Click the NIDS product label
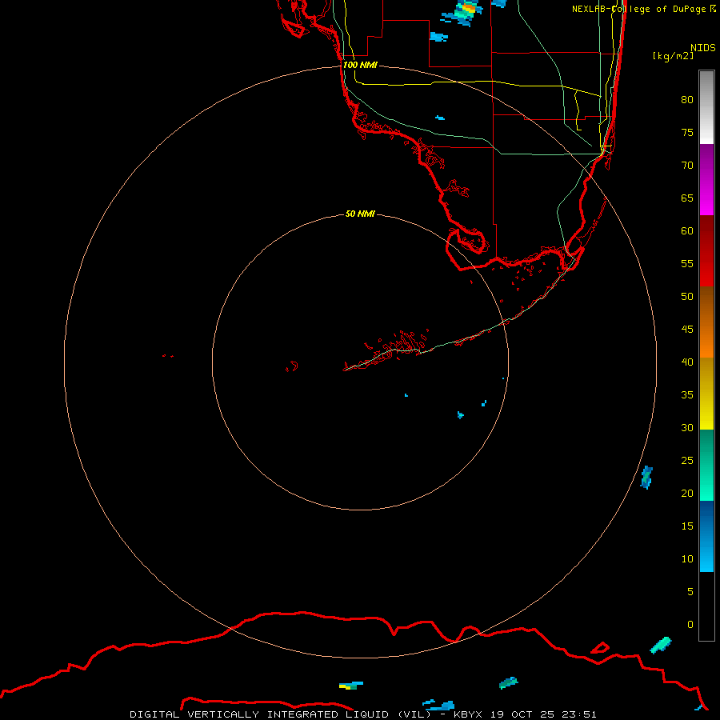Screen dimensions: 720x720 click(x=703, y=48)
